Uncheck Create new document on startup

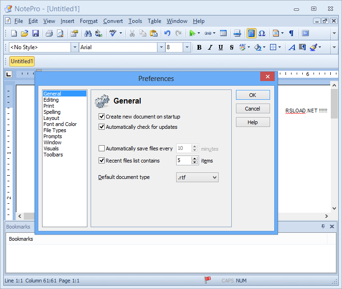[x=101, y=116]
